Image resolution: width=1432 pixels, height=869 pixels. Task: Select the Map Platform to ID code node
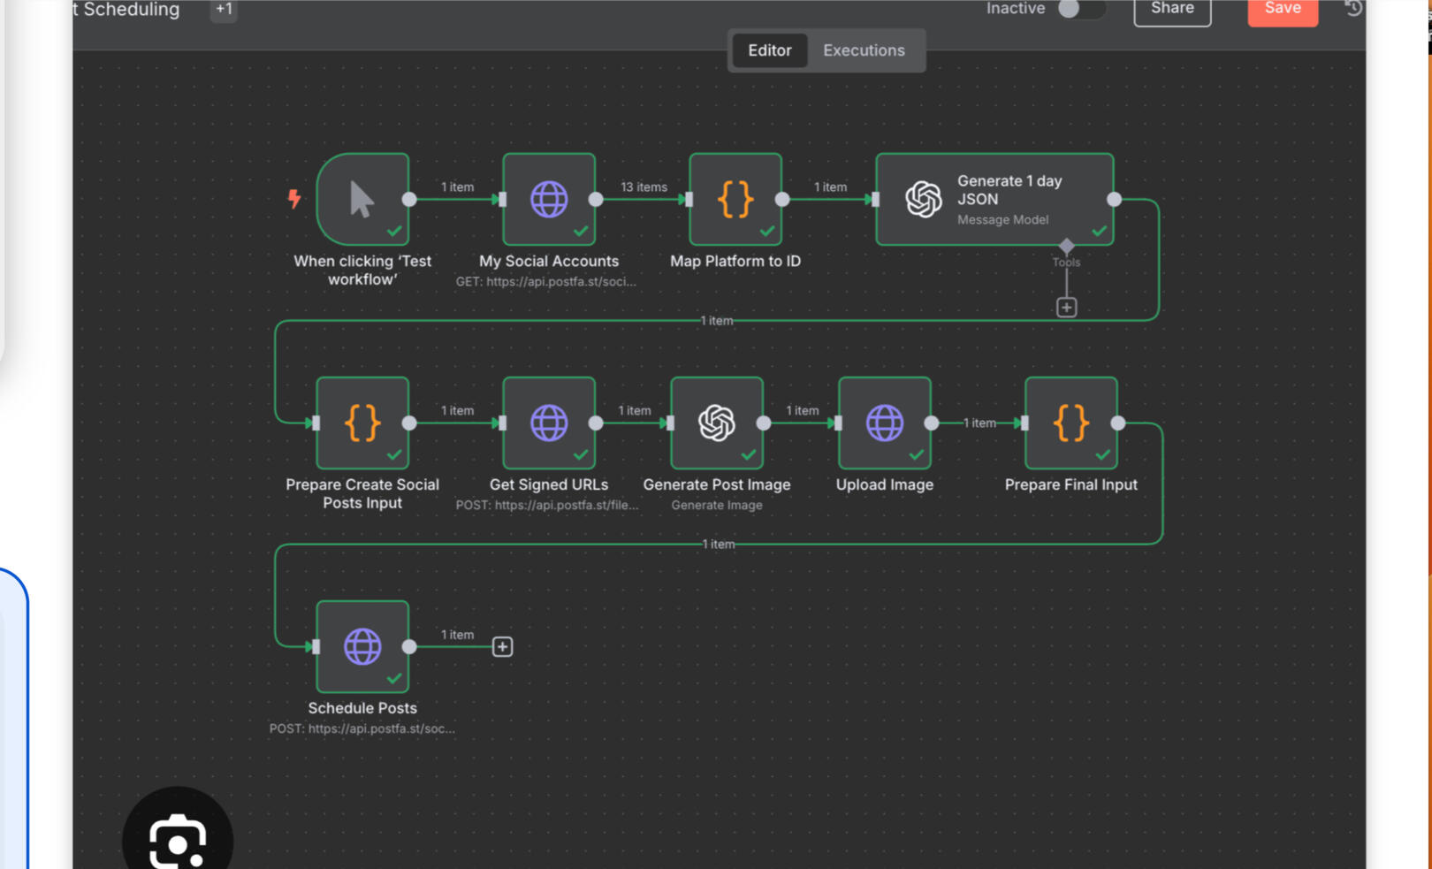click(735, 199)
